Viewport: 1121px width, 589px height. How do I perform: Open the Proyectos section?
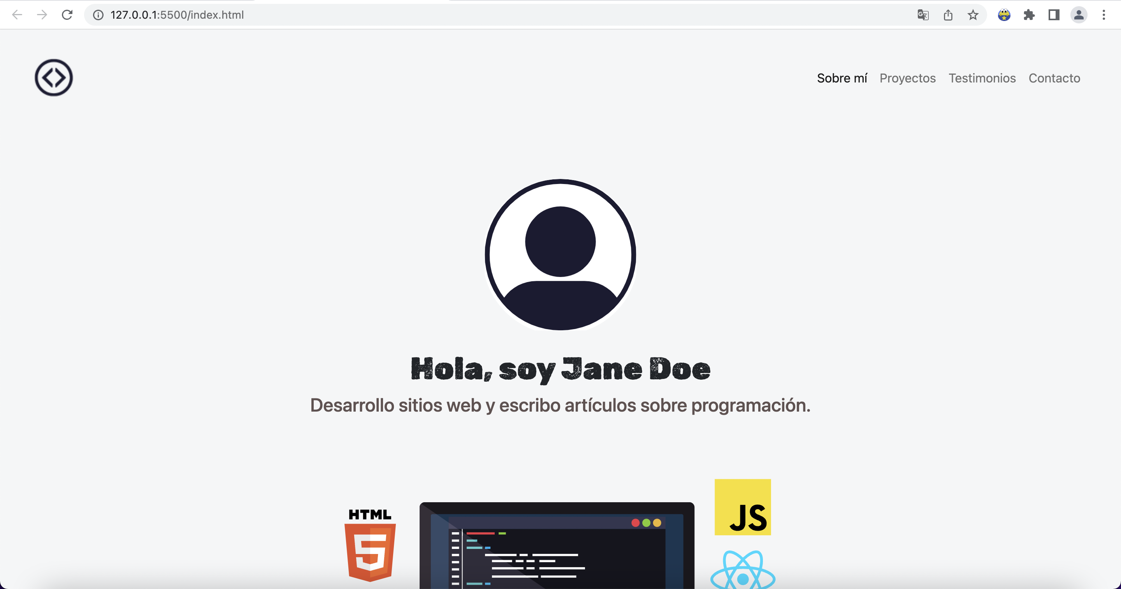tap(908, 78)
